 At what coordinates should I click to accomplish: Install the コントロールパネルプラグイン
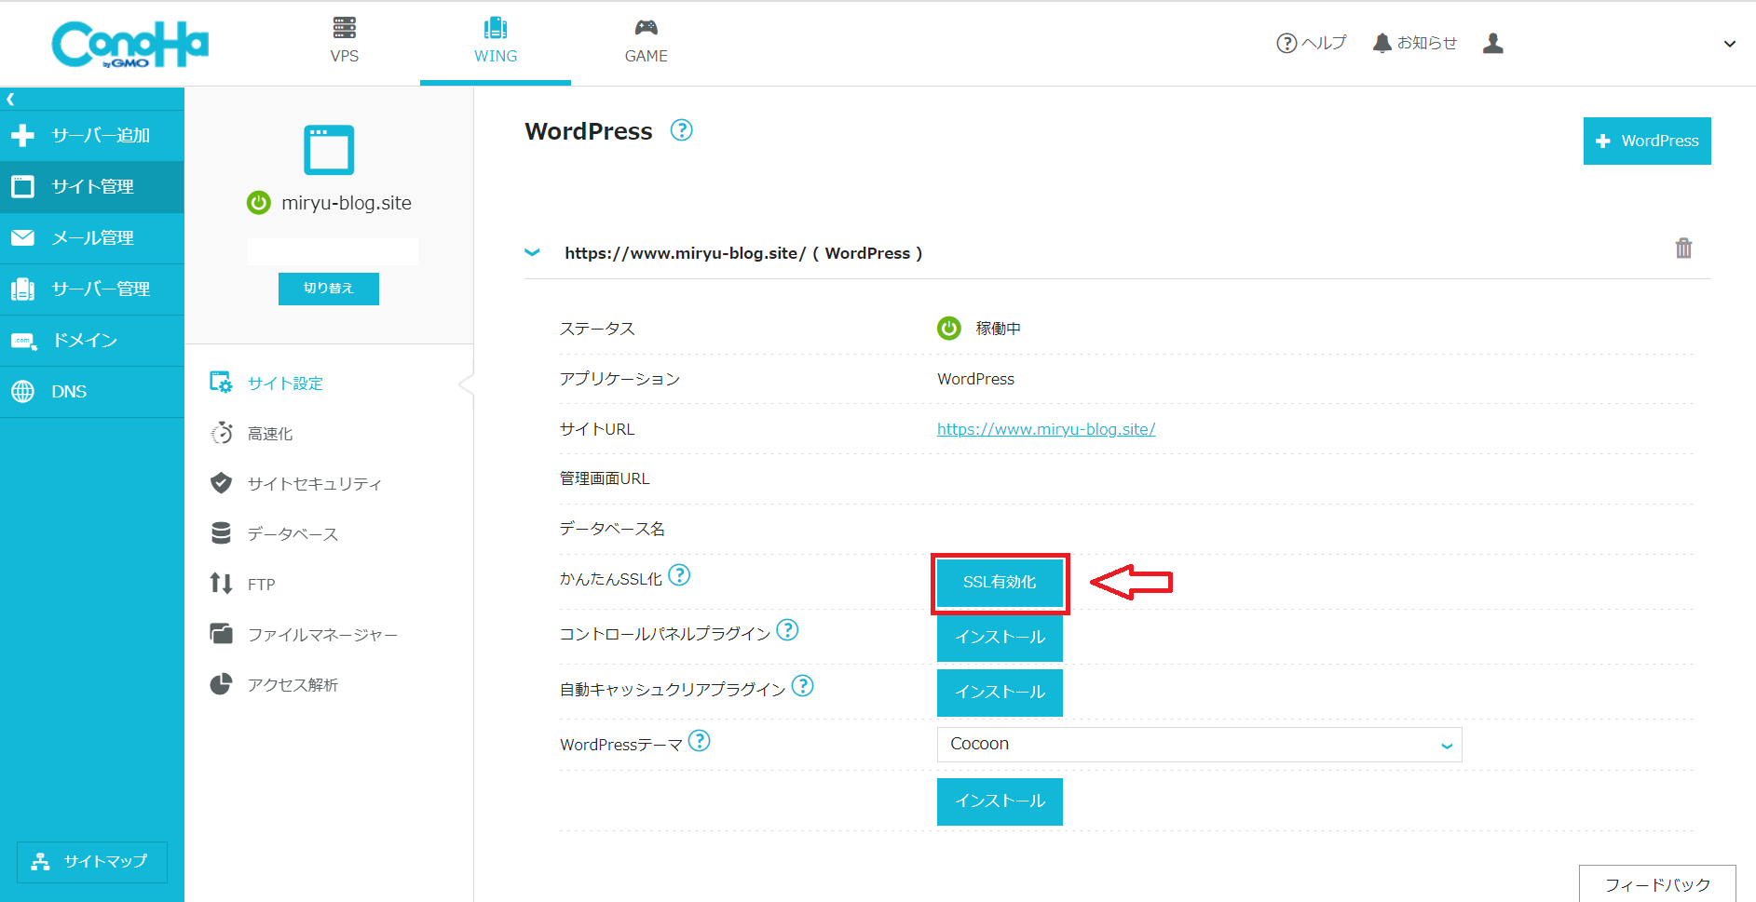(x=1000, y=638)
